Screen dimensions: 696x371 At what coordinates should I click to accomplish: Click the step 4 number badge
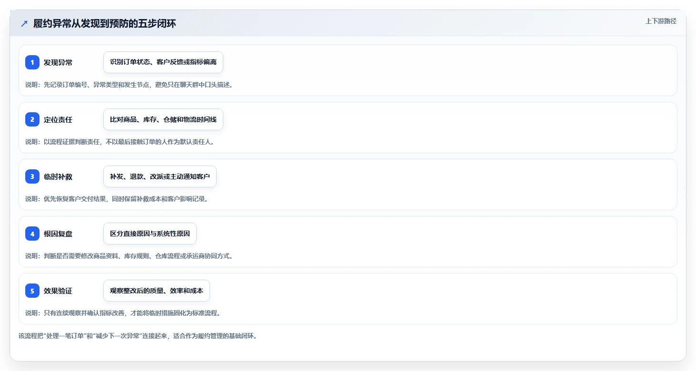point(32,234)
